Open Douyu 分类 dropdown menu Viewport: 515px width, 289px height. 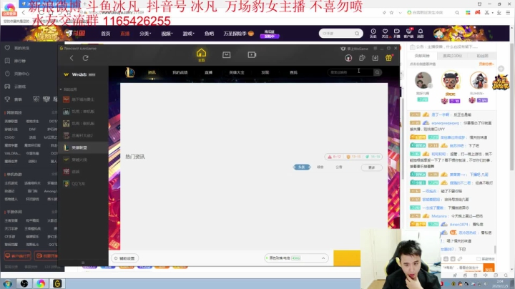point(144,34)
